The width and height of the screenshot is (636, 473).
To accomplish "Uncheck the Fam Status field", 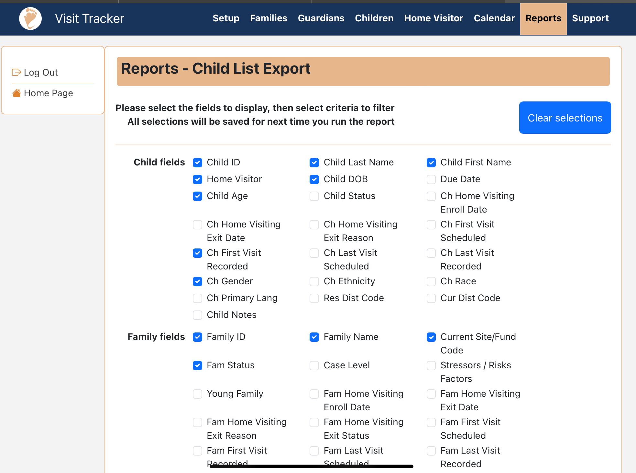I will pos(197,365).
